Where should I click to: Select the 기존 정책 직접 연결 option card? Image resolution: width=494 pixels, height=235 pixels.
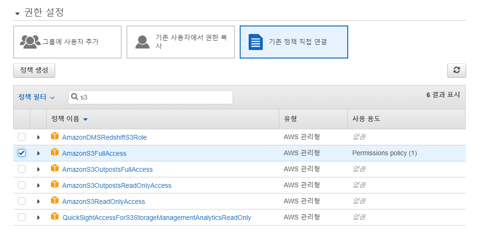pyautogui.click(x=293, y=42)
